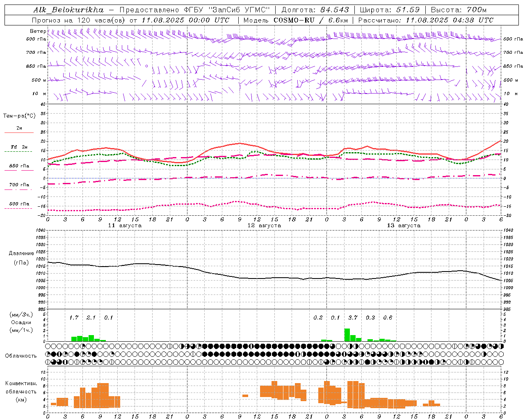Viewport: 525px width, 420px height.
Task: Select -20 on left temperature axis
Action: (x=42, y=215)
